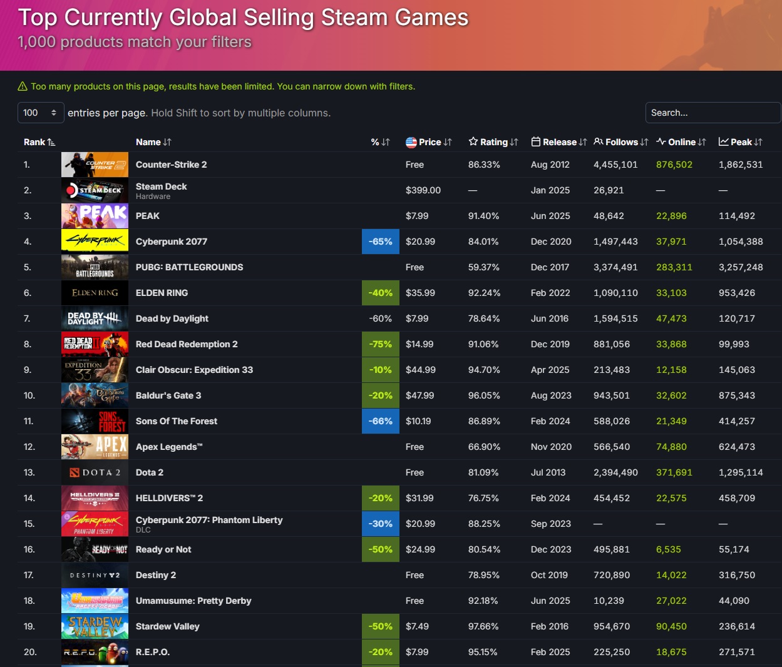Open R.E.P.O. thumbnail

click(x=95, y=652)
